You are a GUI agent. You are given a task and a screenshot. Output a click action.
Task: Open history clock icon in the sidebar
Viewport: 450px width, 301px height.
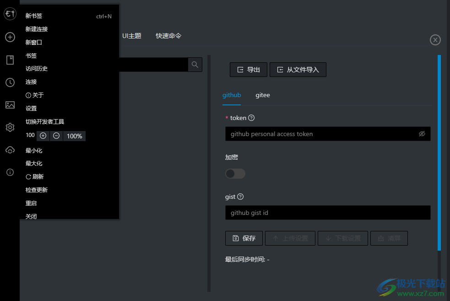click(10, 82)
